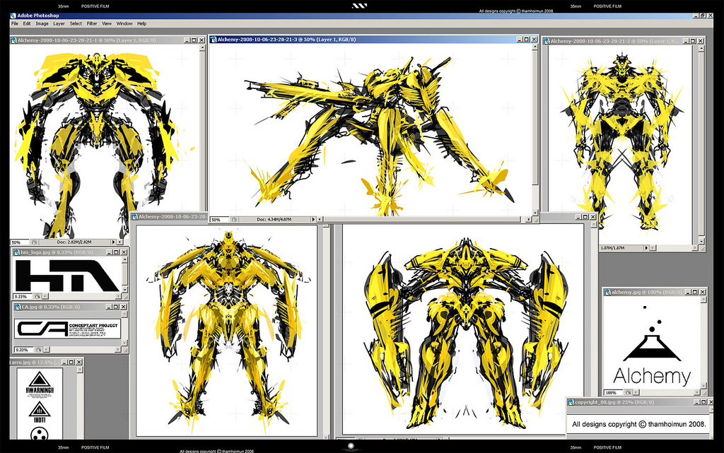Click the '1.87M/1.87M' status text
The width and height of the screenshot is (724, 453).
click(613, 248)
